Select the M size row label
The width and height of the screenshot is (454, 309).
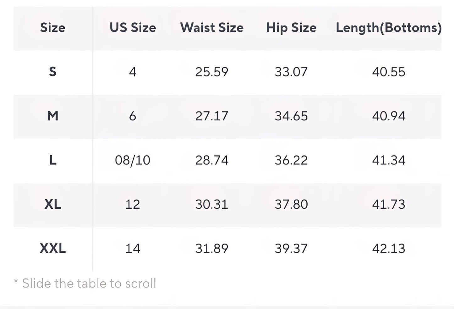point(53,116)
